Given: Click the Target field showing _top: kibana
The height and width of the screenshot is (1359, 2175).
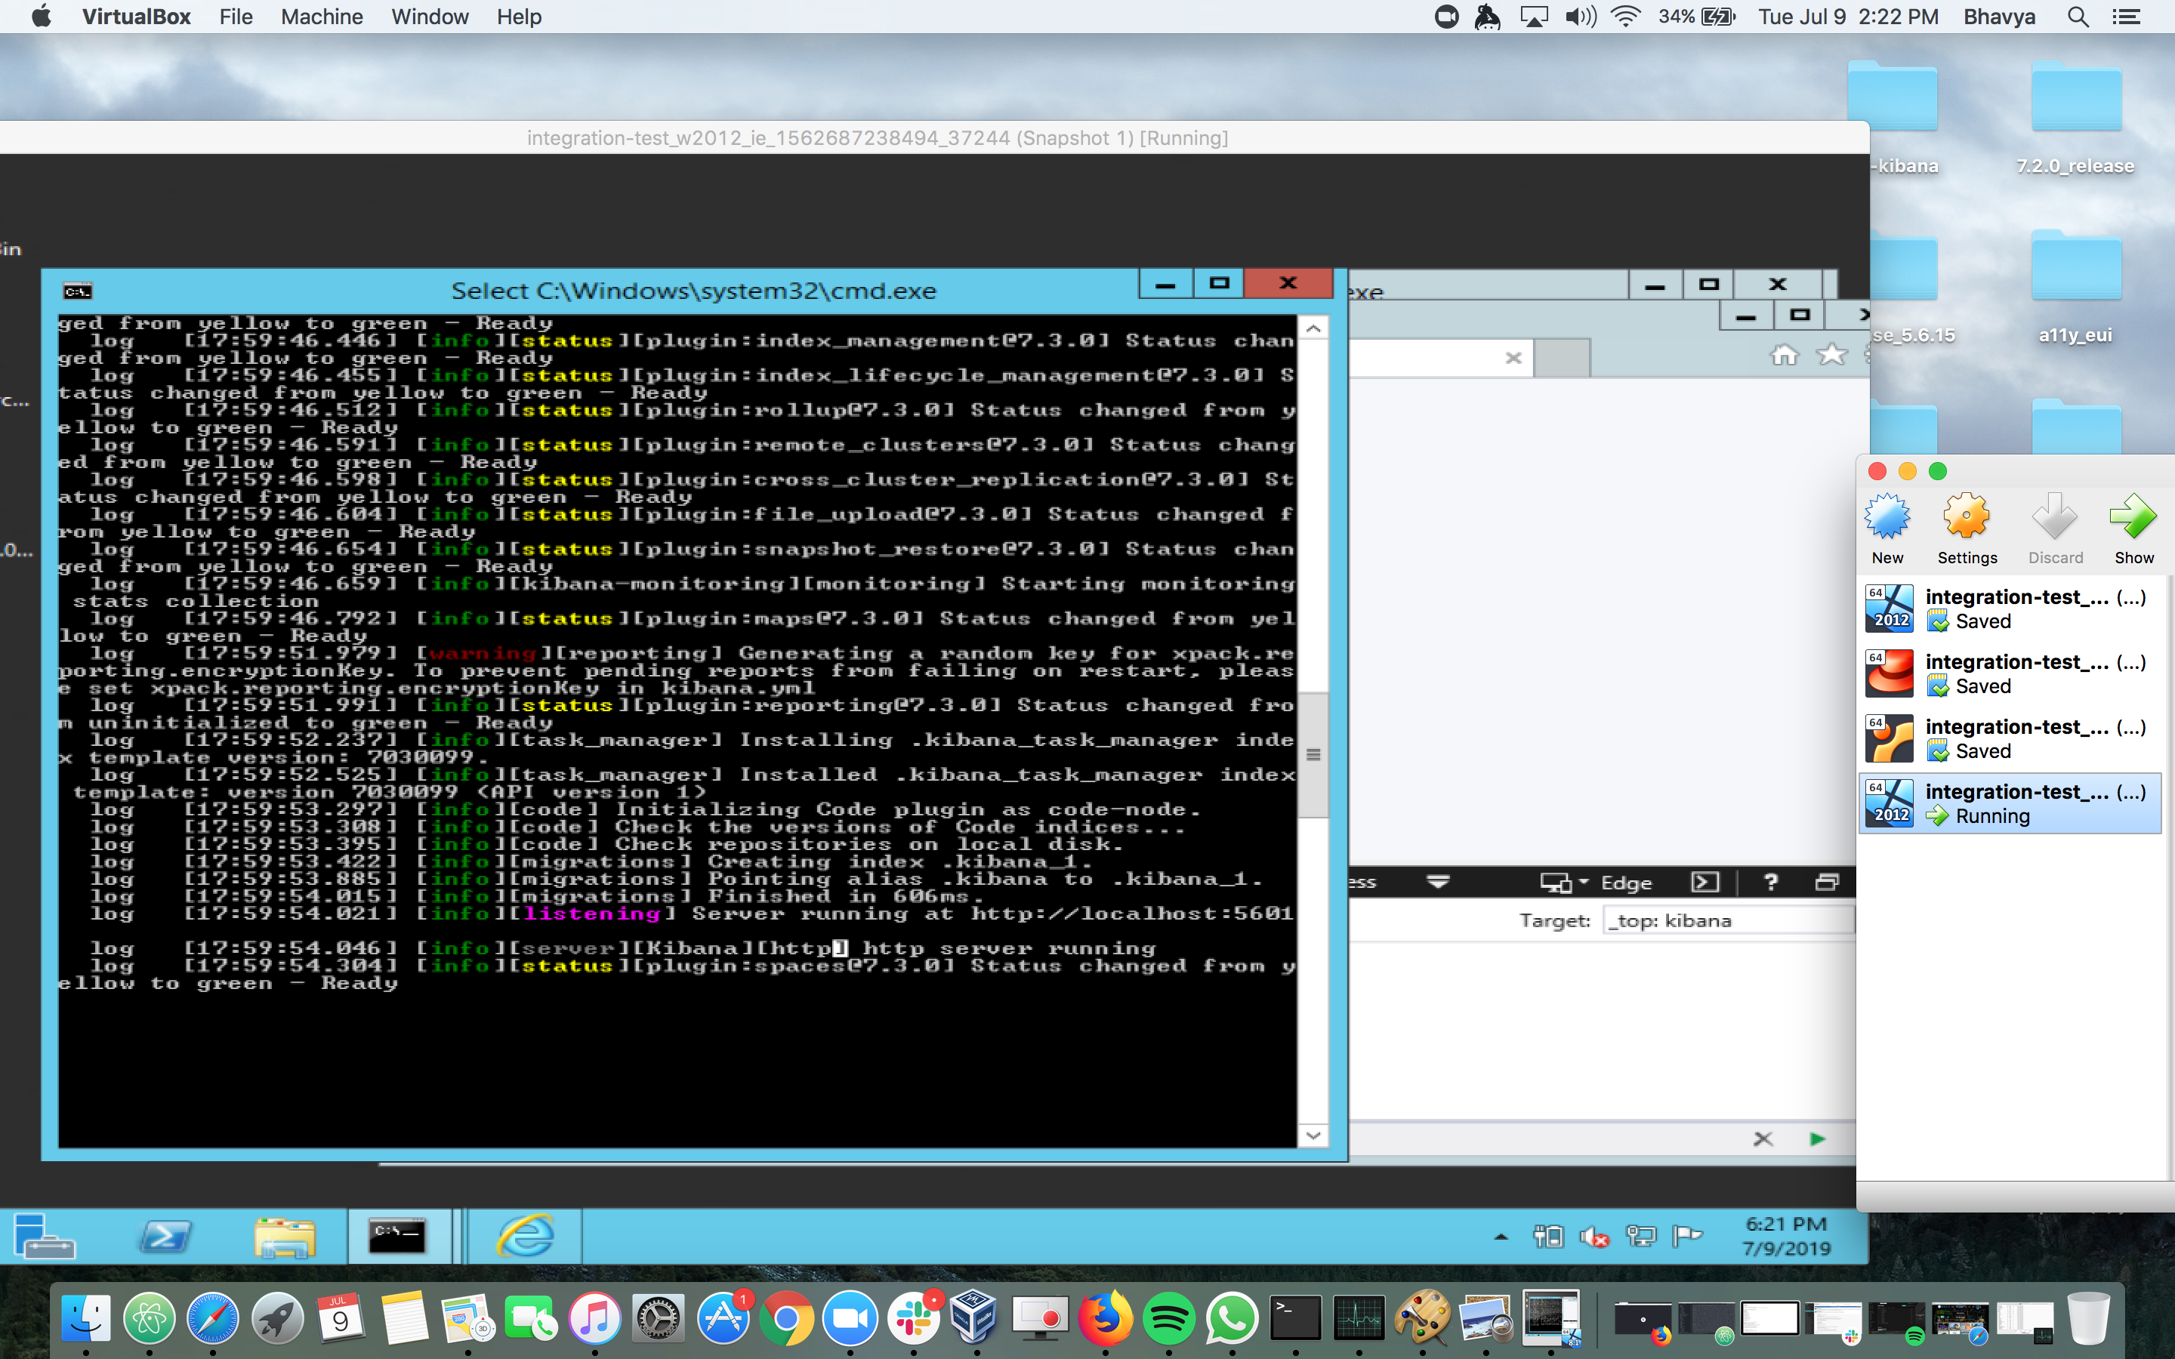Looking at the screenshot, I should (x=1726, y=920).
